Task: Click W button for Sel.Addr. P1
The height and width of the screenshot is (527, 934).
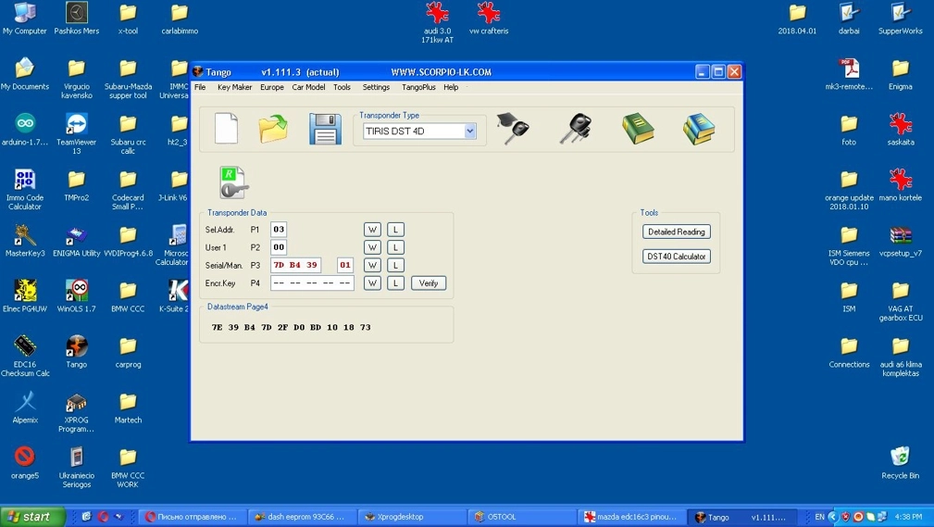Action: point(372,230)
